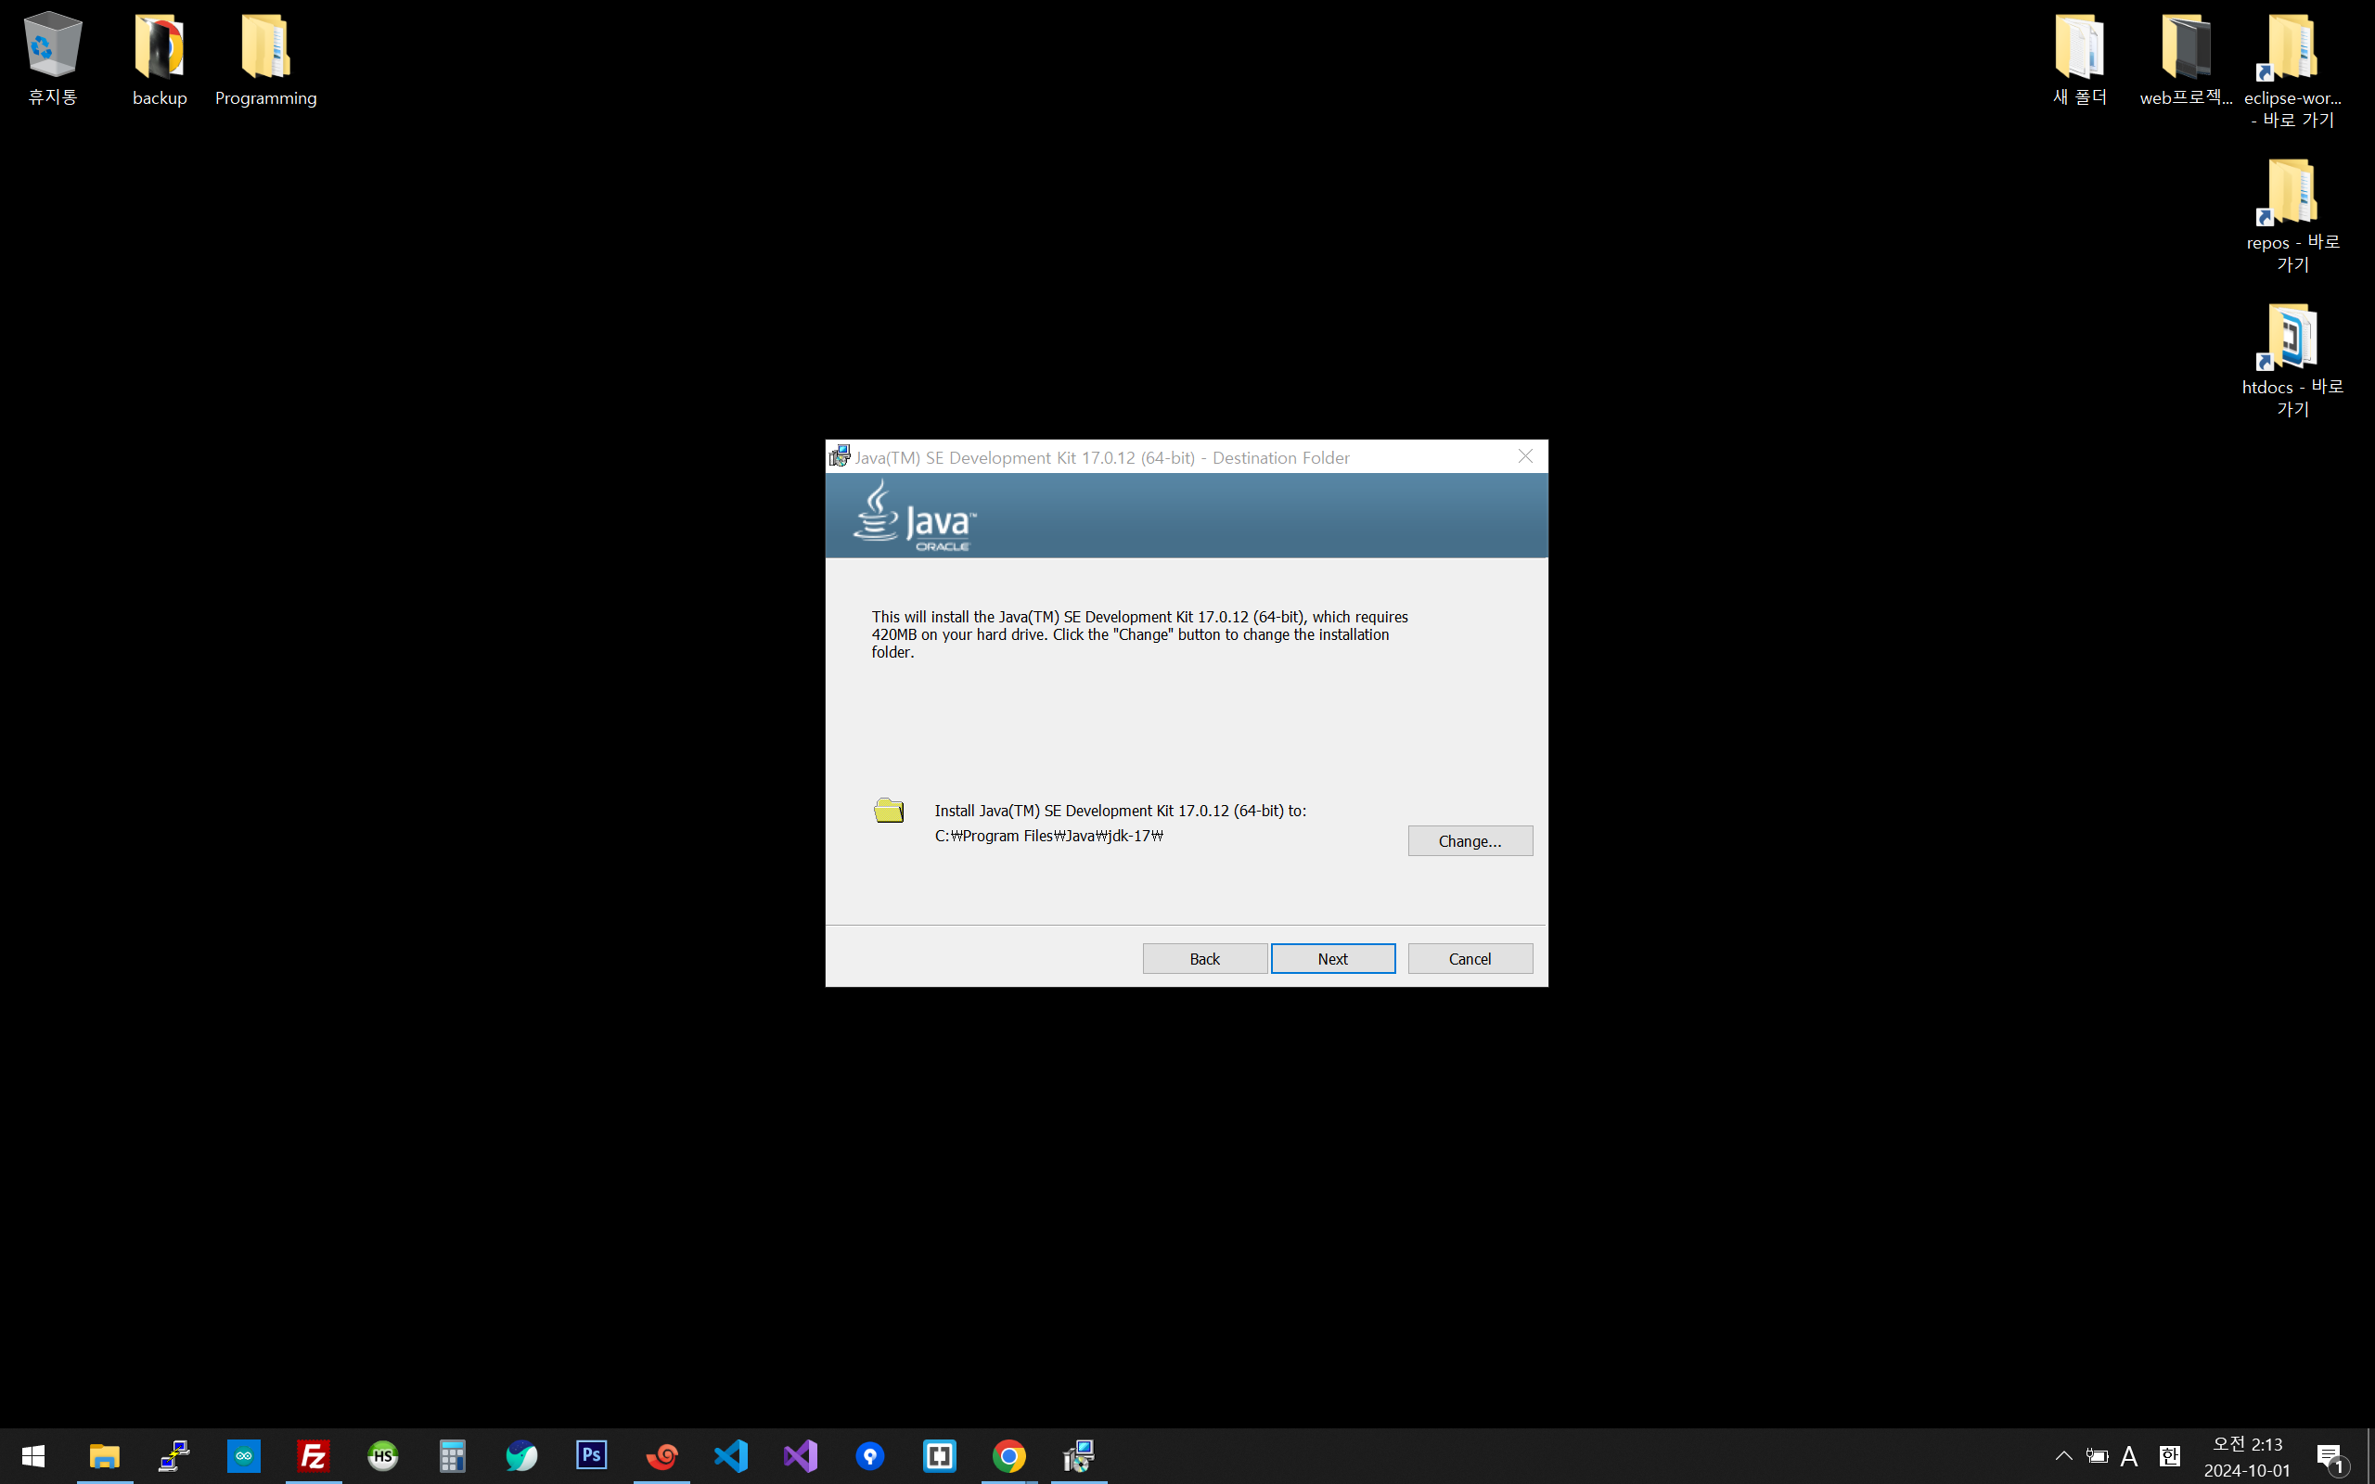Screen dimensions: 2375x1484
Task: Open Visual Studio Code taskbar icon
Action: (x=731, y=1455)
